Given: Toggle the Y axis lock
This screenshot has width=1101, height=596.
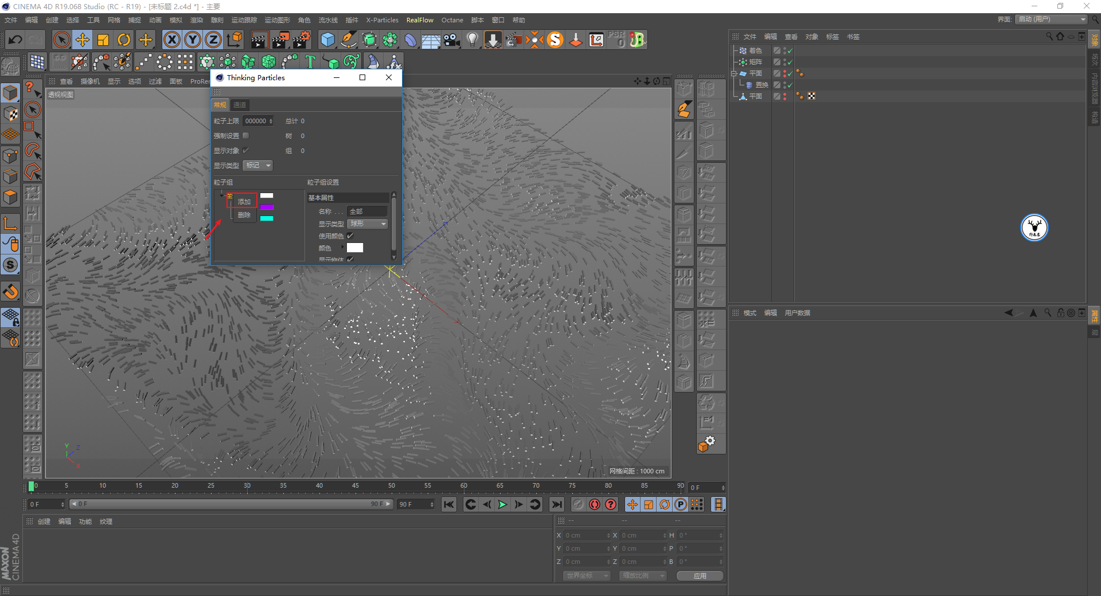Looking at the screenshot, I should pyautogui.click(x=193, y=40).
